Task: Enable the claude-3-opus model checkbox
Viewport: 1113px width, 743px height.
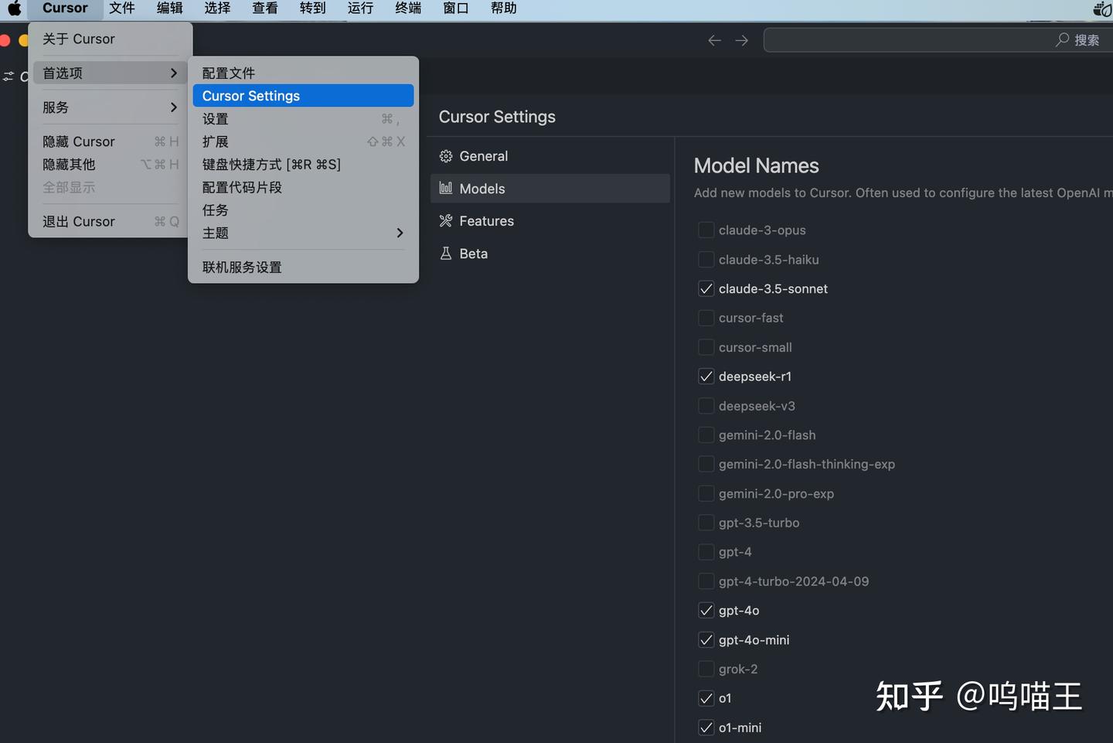Action: (x=706, y=230)
